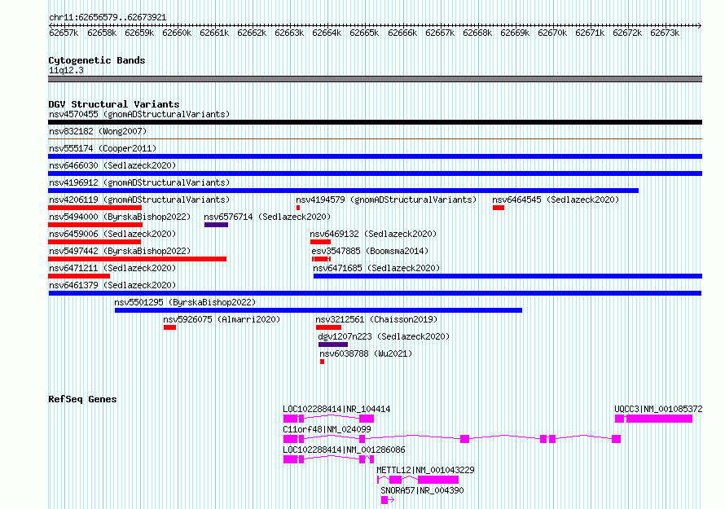Open nsv4194579 (gnomADStructuralVariants) label
The height and width of the screenshot is (509, 725).
click(x=386, y=200)
